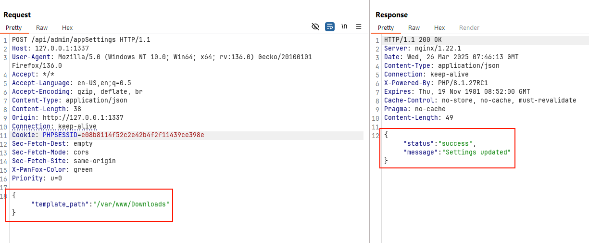Switch to the Request Pretty tab

point(14,28)
